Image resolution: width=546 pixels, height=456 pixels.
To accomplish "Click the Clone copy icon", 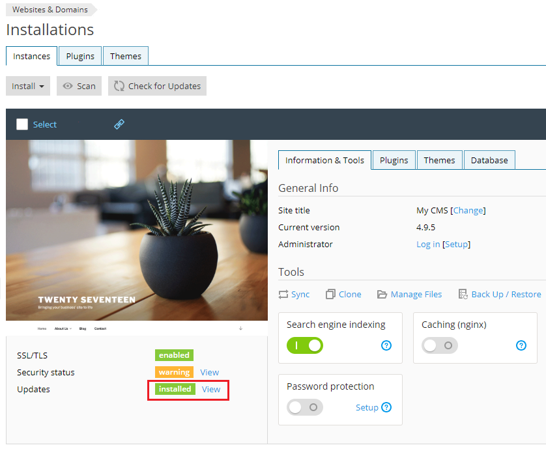I will click(331, 295).
